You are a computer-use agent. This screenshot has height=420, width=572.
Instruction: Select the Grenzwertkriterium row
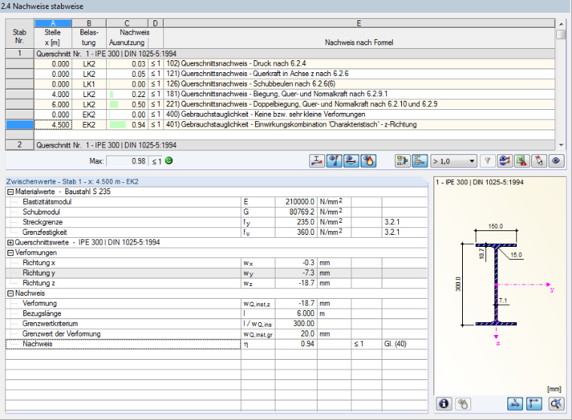pyautogui.click(x=217, y=324)
